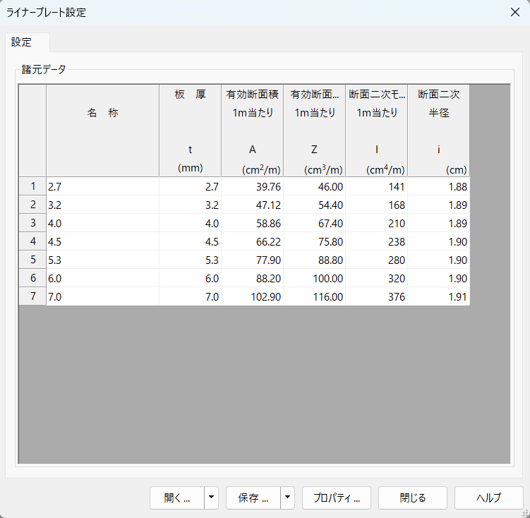This screenshot has width=530, height=518.
Task: Click the 名称 column header
Action: [x=103, y=113]
